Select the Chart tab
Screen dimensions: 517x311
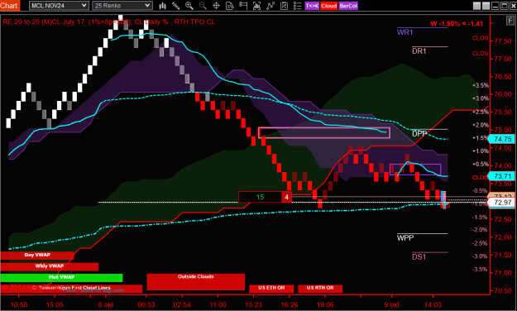(9, 6)
